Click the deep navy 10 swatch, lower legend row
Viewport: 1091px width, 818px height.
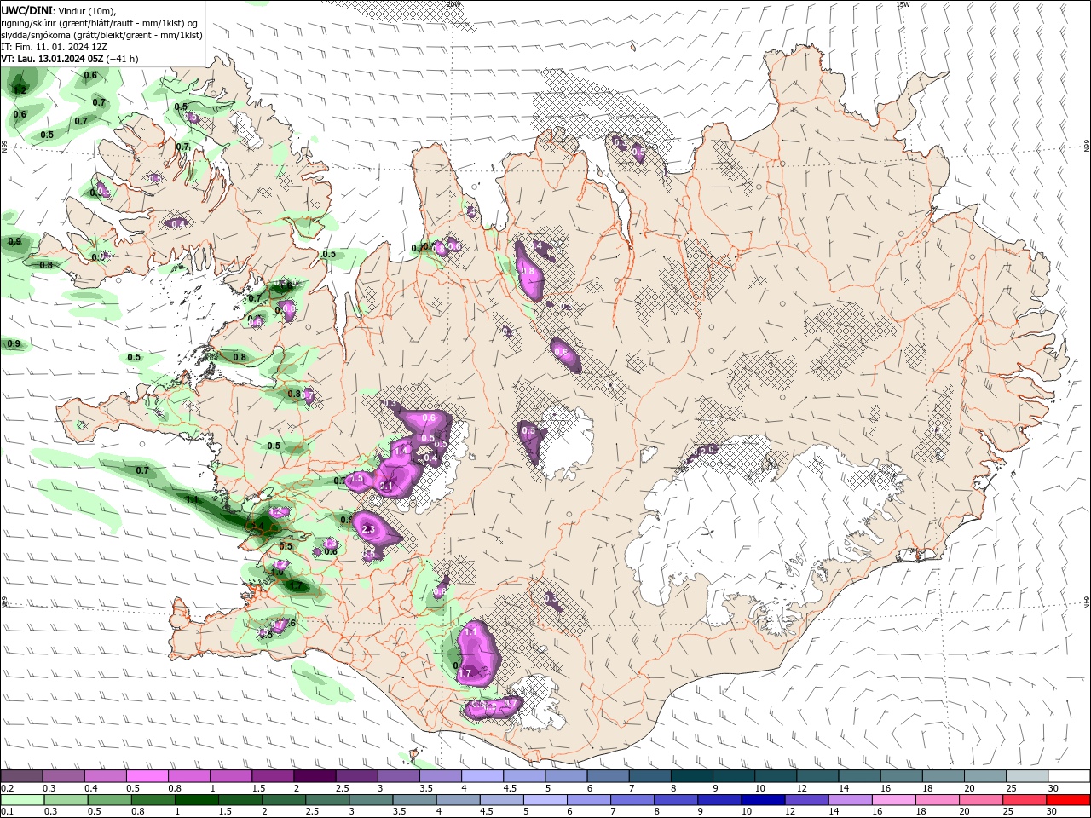pyautogui.click(x=763, y=800)
